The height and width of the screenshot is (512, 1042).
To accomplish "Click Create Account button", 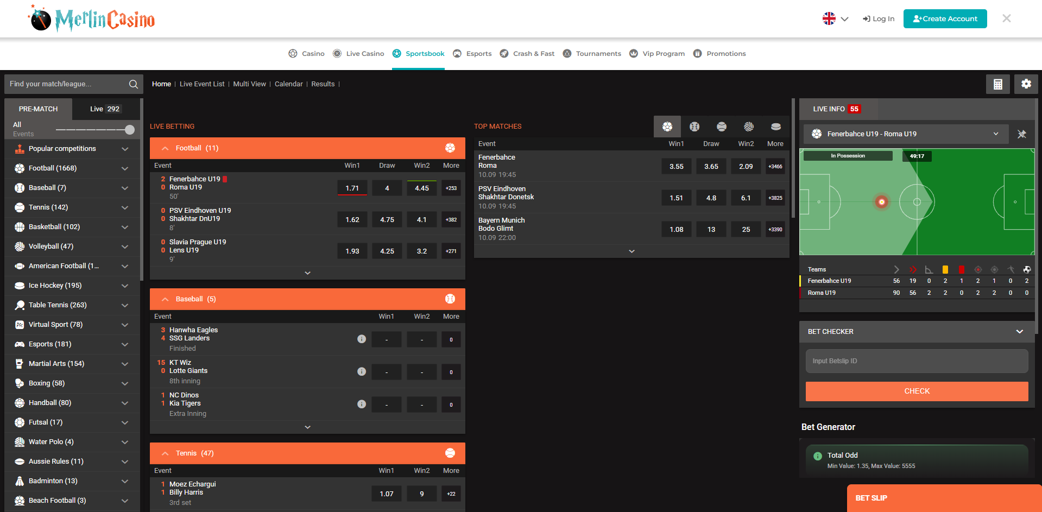I will [945, 18].
